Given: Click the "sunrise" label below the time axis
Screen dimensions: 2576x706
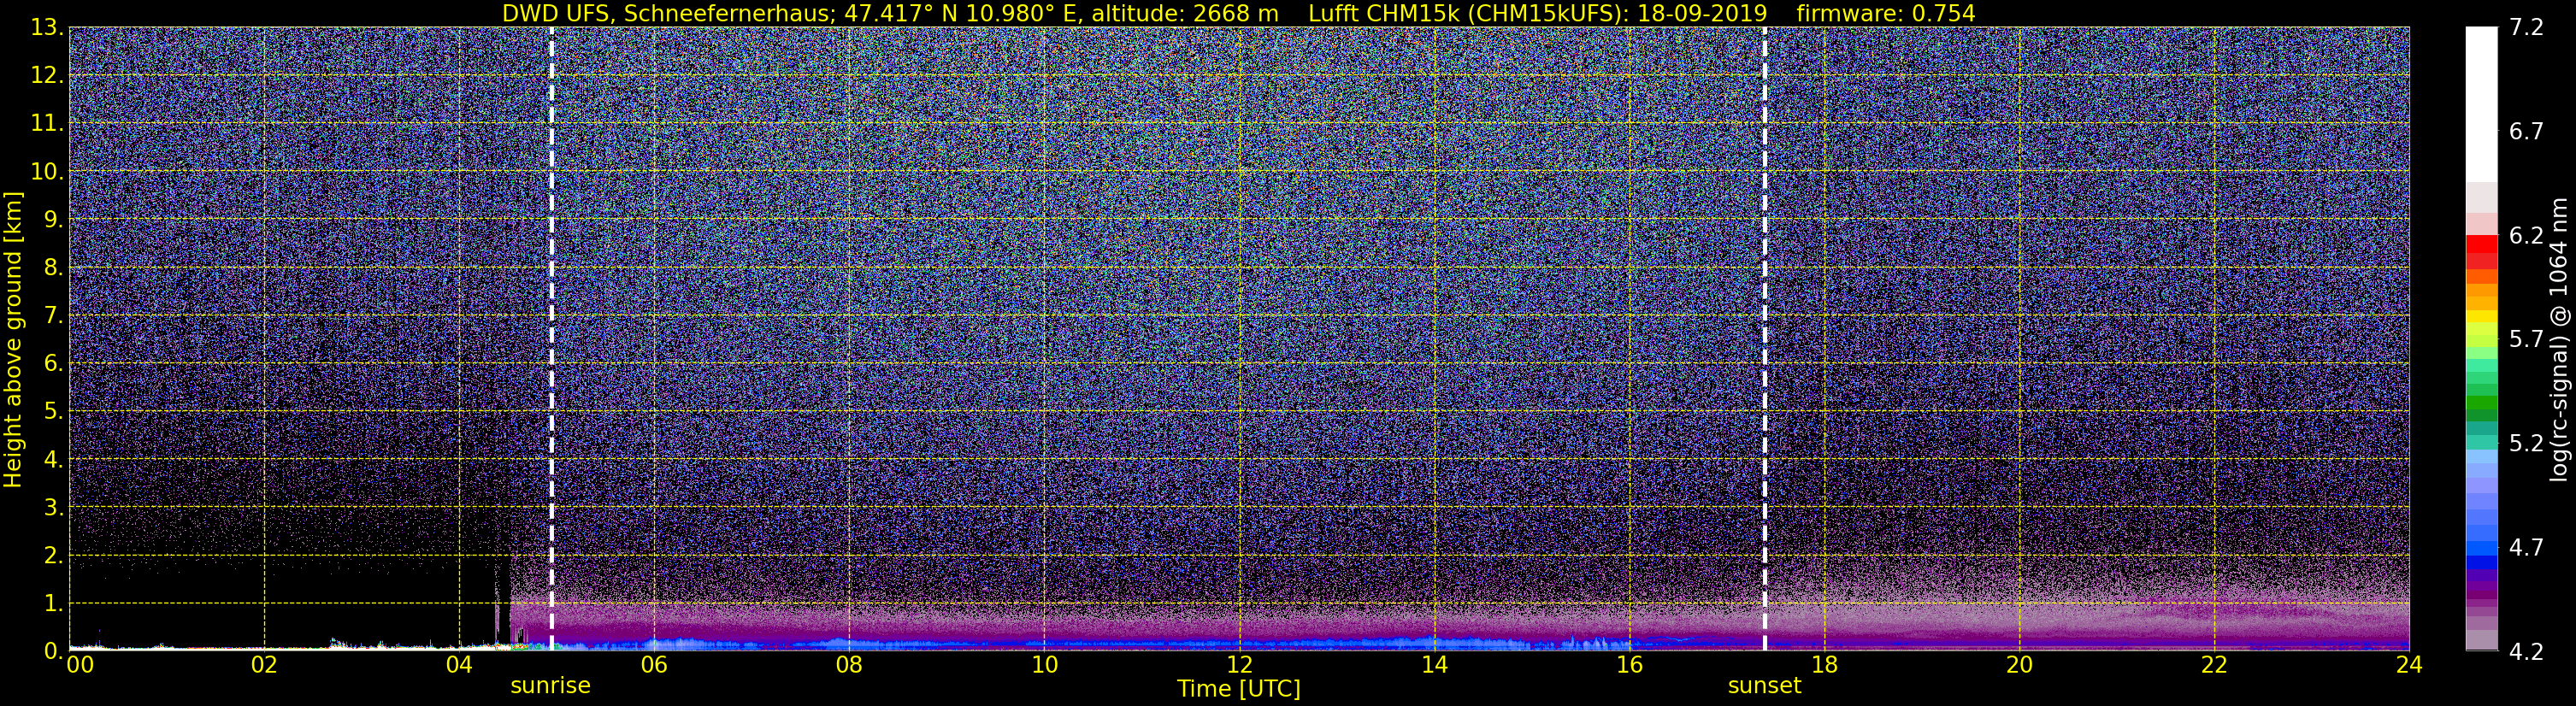Looking at the screenshot, I should click(x=550, y=686).
